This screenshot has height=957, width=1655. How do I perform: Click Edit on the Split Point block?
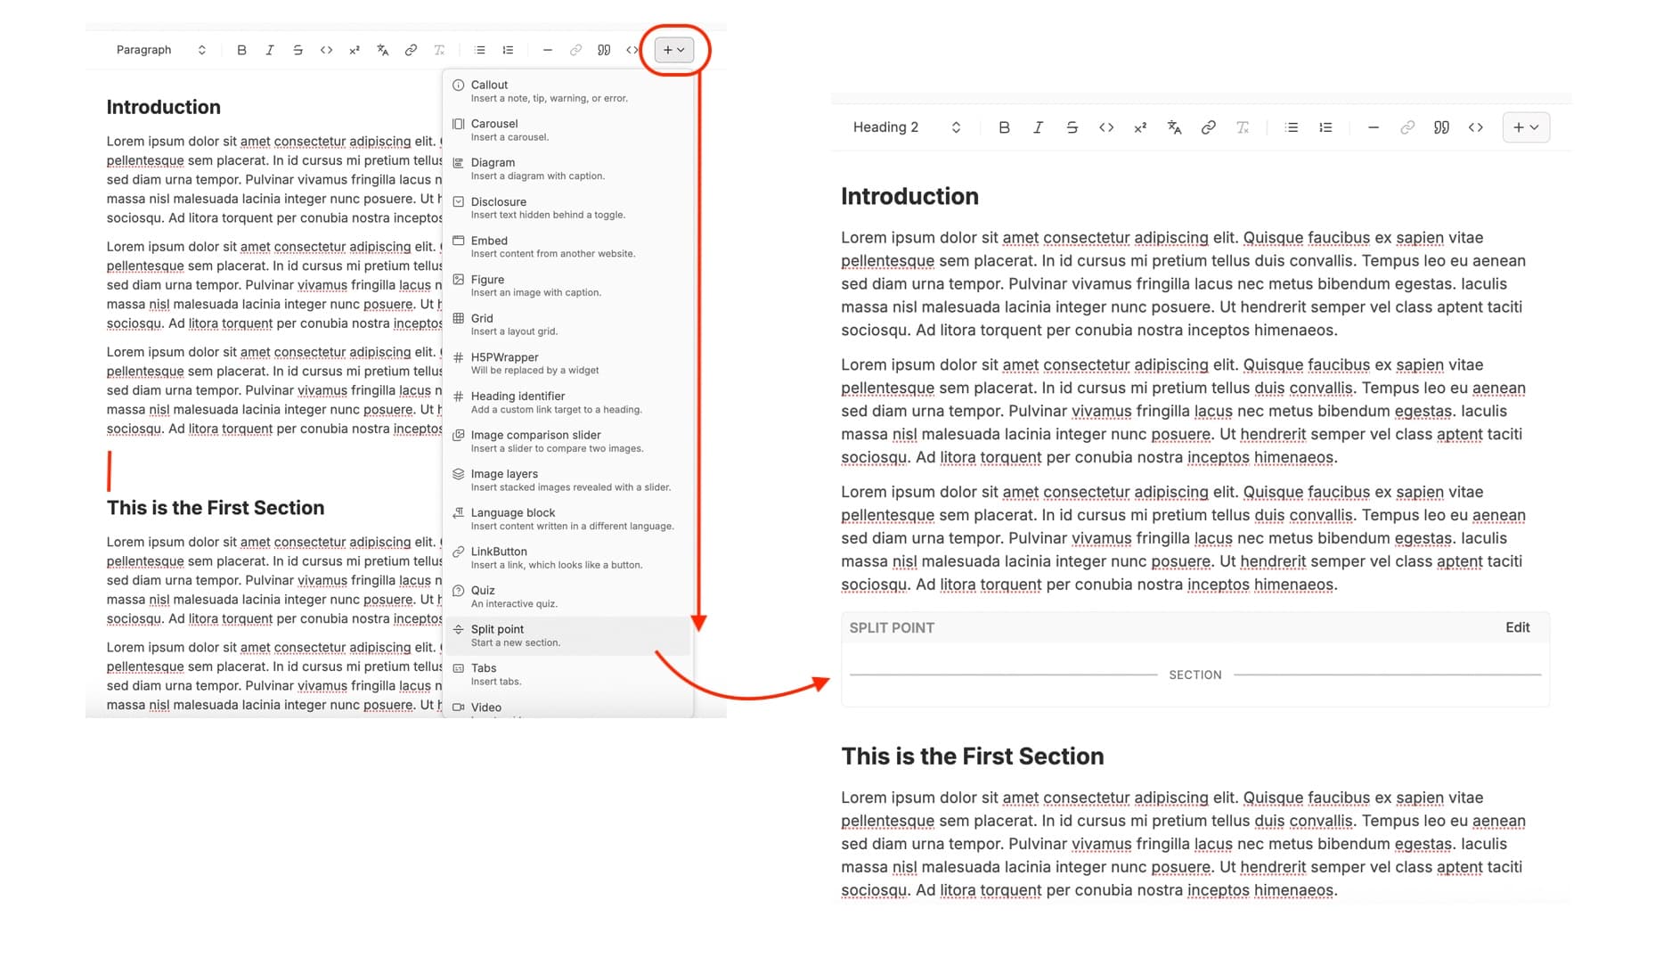click(1517, 627)
